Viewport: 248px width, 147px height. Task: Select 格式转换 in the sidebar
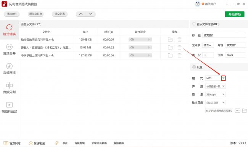9,30
